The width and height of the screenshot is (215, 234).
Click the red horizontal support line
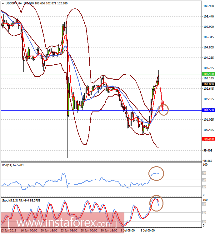101,139
